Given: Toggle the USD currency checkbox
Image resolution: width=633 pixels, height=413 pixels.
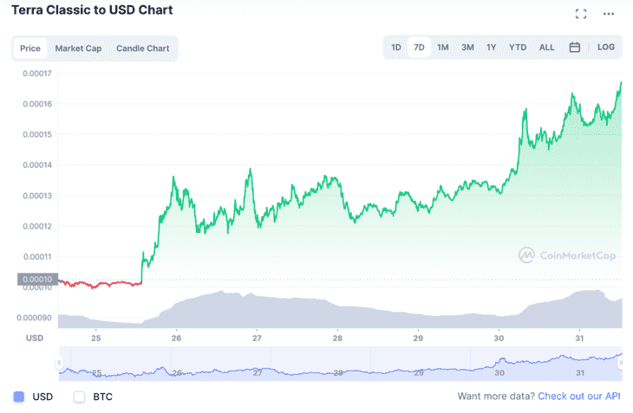Looking at the screenshot, I should 19,397.
